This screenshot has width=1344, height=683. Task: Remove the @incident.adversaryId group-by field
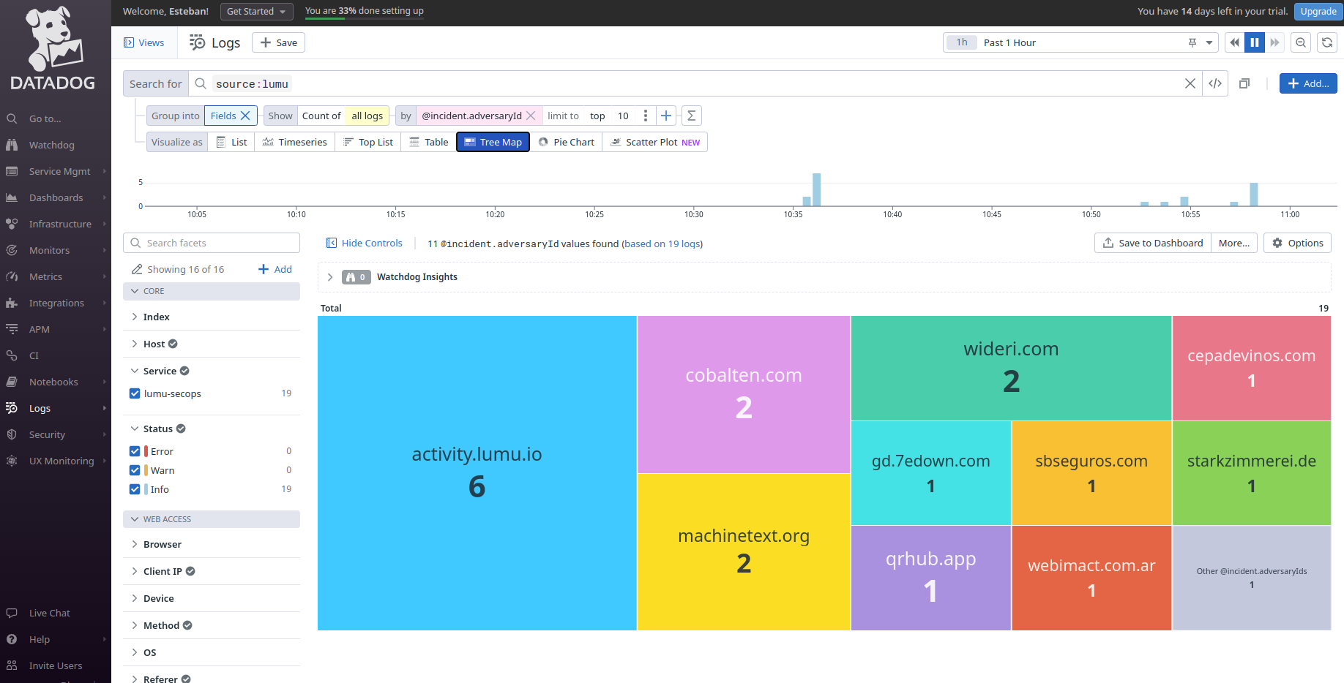531,116
